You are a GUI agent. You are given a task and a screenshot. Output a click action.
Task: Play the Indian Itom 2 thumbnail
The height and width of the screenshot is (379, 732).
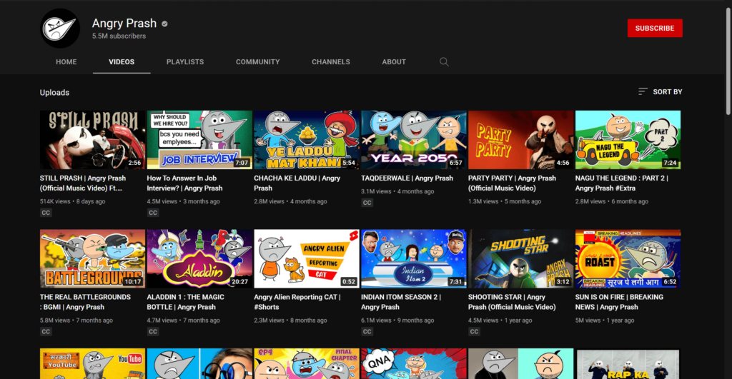414,258
